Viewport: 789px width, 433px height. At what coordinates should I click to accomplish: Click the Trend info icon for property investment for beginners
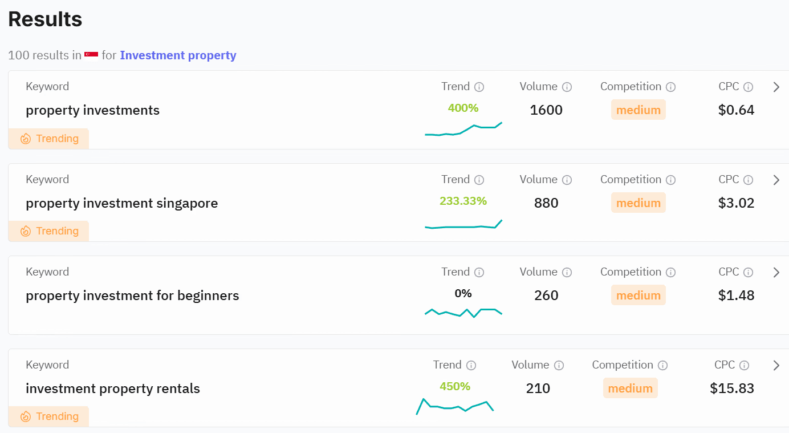tap(479, 272)
